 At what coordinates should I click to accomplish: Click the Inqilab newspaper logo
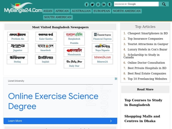point(45,58)
